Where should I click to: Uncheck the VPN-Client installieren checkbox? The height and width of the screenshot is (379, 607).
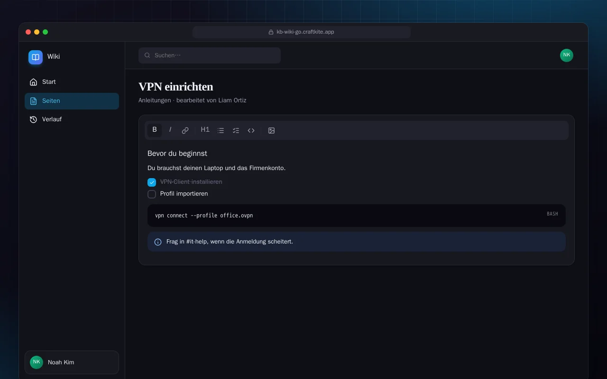coord(152,182)
